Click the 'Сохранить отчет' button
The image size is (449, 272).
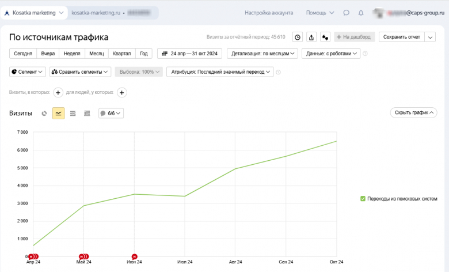pos(401,37)
